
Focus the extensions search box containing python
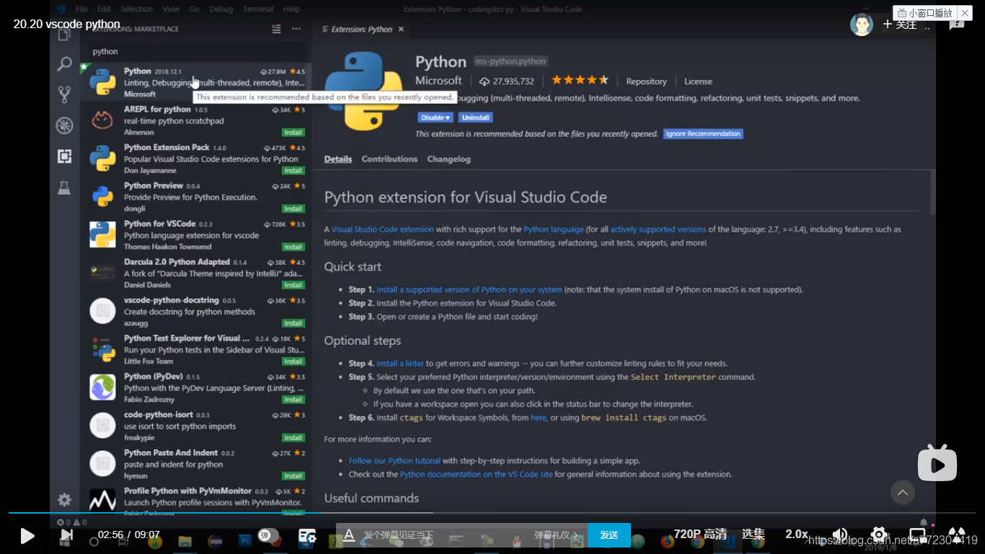(x=197, y=51)
